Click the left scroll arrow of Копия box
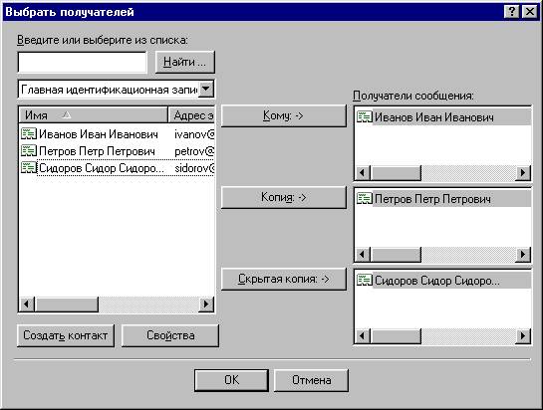 [363, 255]
